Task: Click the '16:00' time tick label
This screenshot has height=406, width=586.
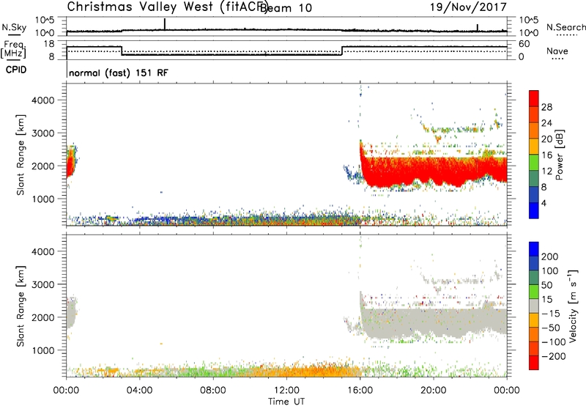Action: [x=360, y=391]
